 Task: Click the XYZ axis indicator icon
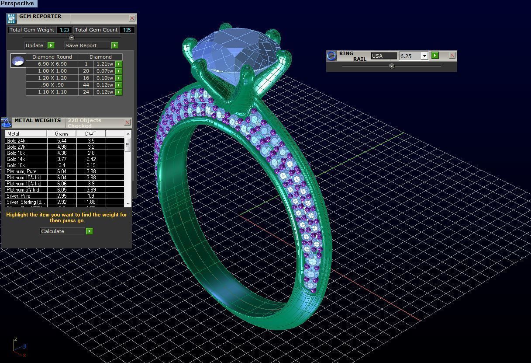19,347
